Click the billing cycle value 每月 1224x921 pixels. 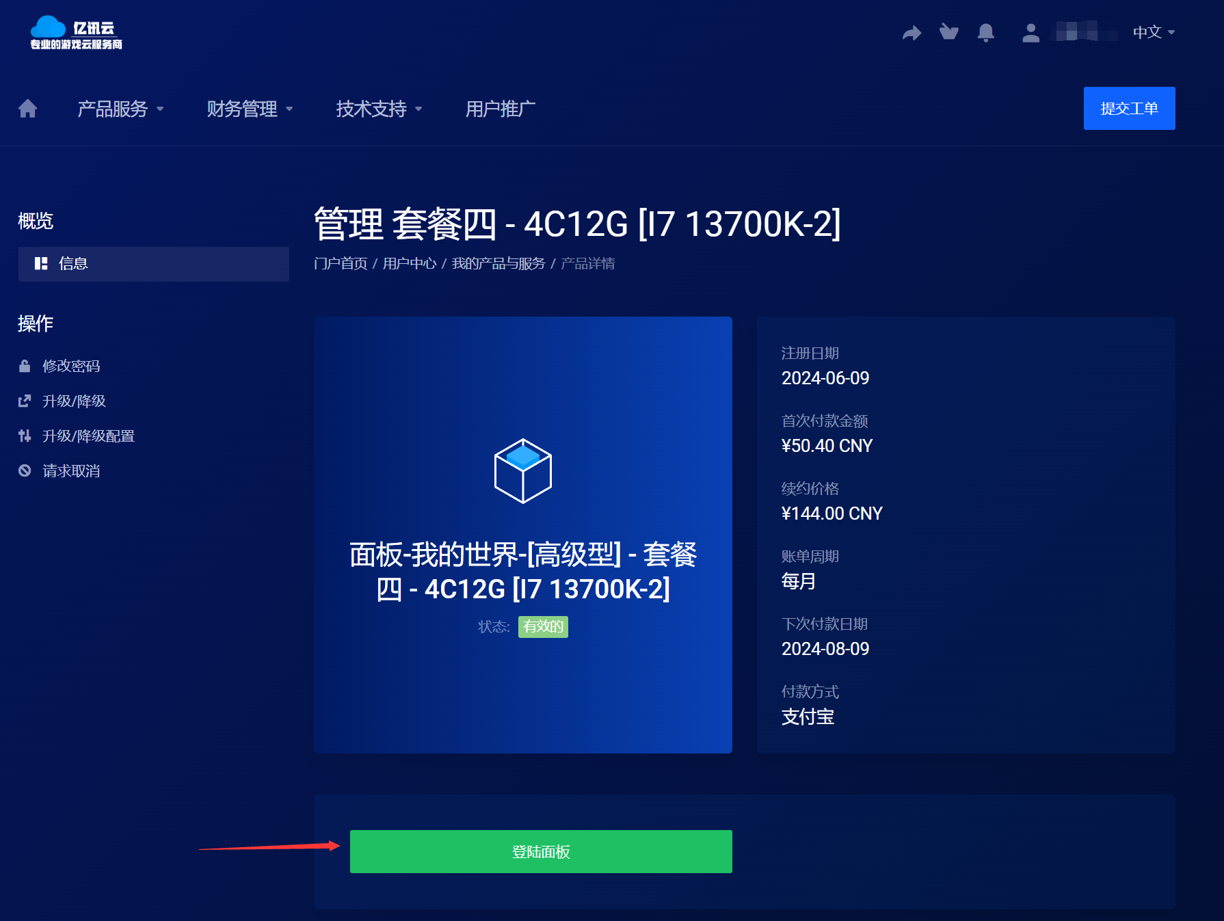(x=799, y=581)
